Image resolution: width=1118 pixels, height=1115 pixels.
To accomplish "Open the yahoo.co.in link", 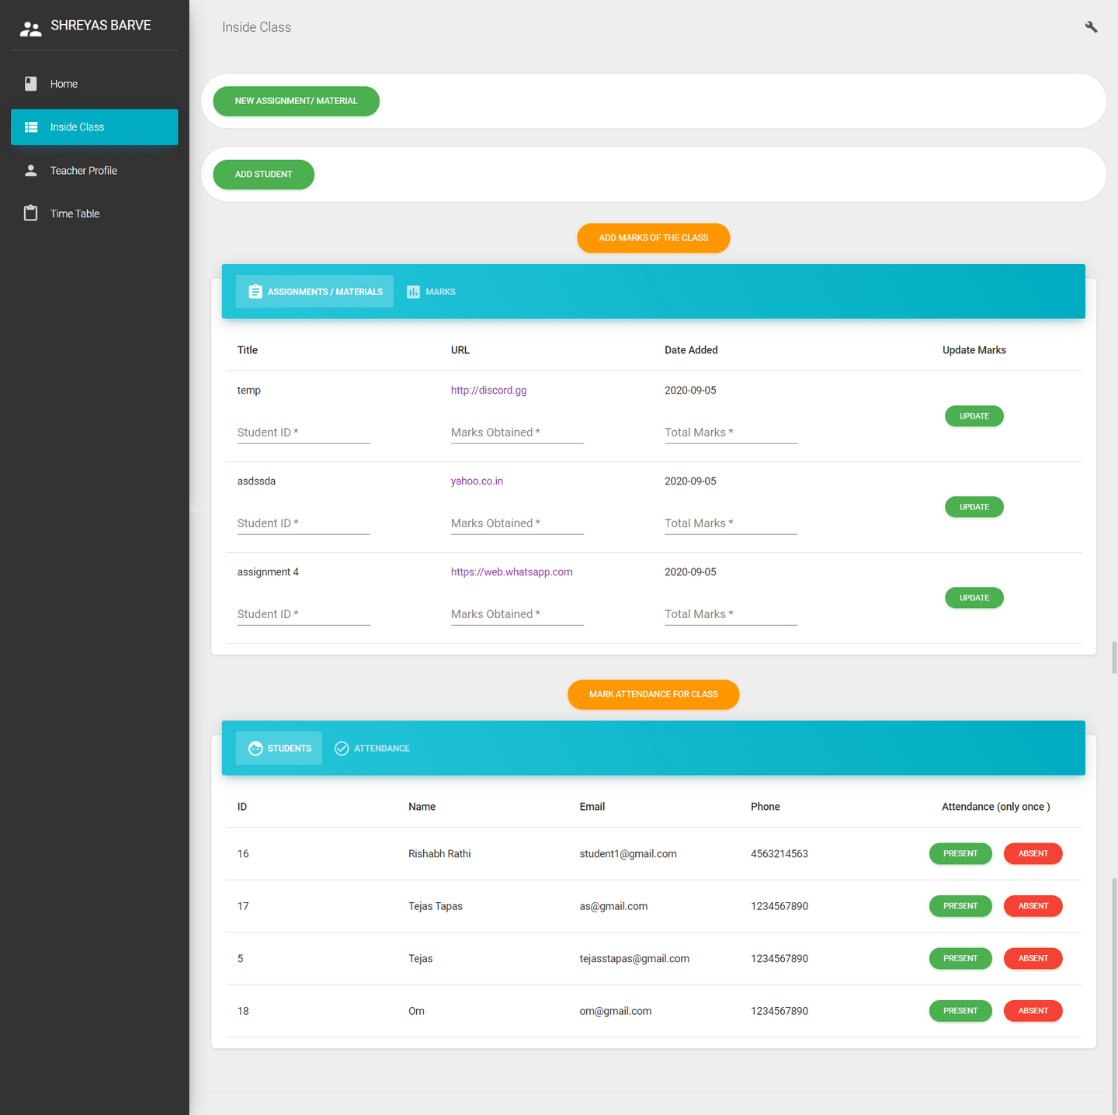I will [x=477, y=481].
